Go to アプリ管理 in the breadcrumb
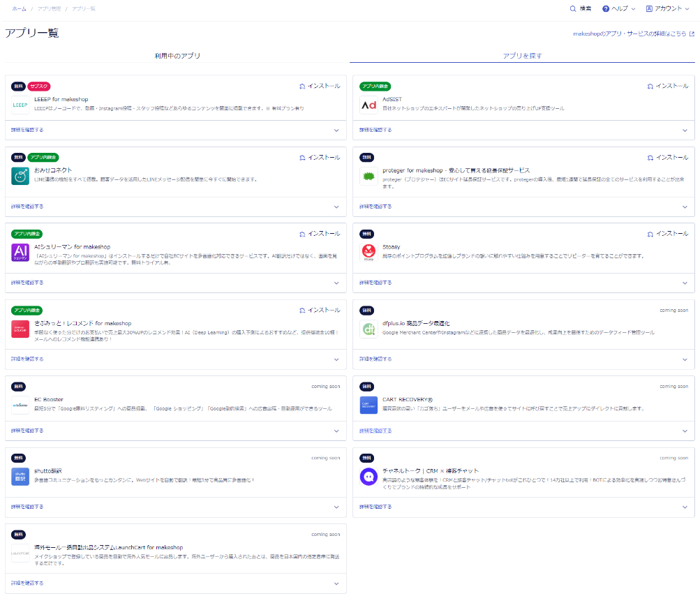 pyautogui.click(x=49, y=9)
